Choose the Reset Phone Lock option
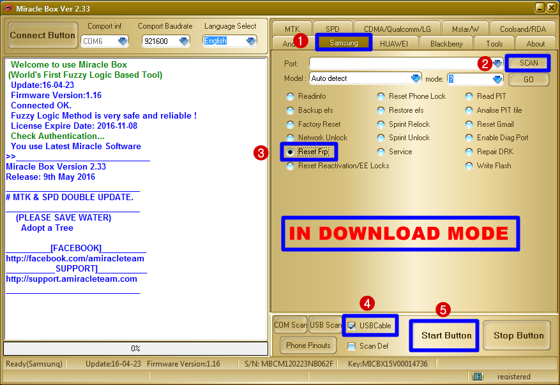The image size is (560, 385). point(381,97)
